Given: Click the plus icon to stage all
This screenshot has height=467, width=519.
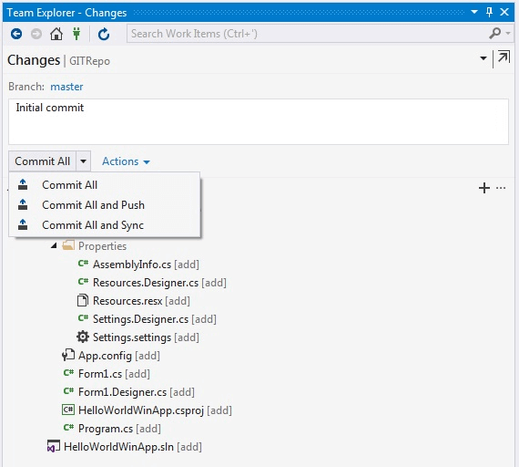Looking at the screenshot, I should click(483, 188).
